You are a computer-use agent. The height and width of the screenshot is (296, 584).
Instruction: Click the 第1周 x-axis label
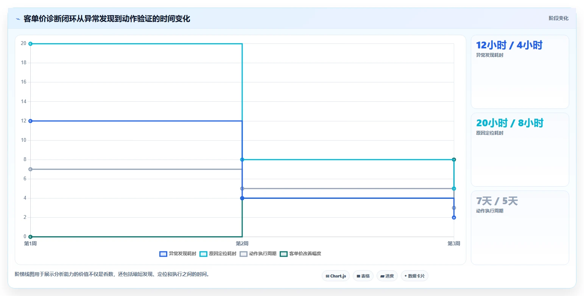pos(30,243)
